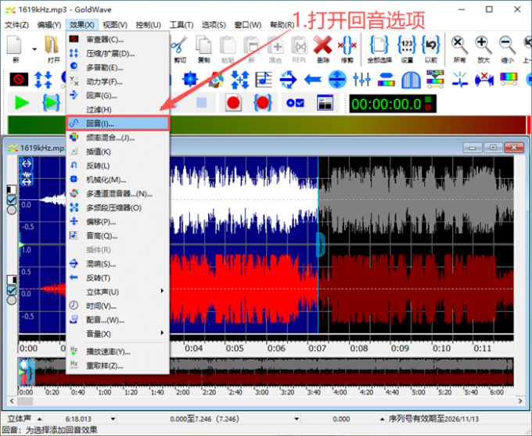
Task: Click the Silence reduction icon with red X
Action: (x=484, y=80)
